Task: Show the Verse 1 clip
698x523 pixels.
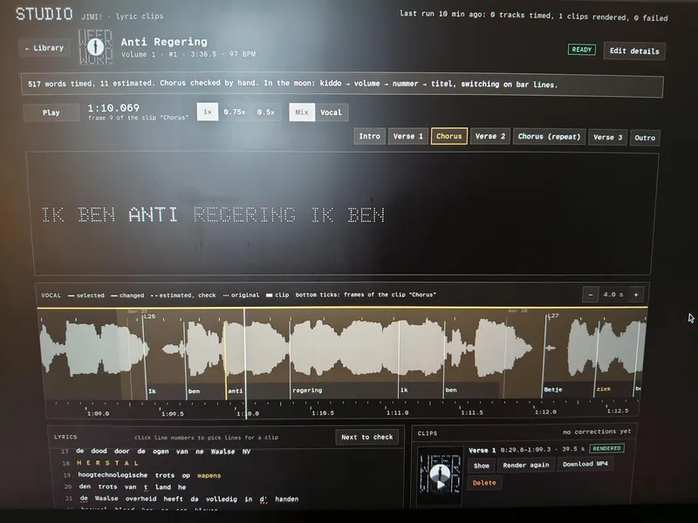Action: tap(482, 465)
